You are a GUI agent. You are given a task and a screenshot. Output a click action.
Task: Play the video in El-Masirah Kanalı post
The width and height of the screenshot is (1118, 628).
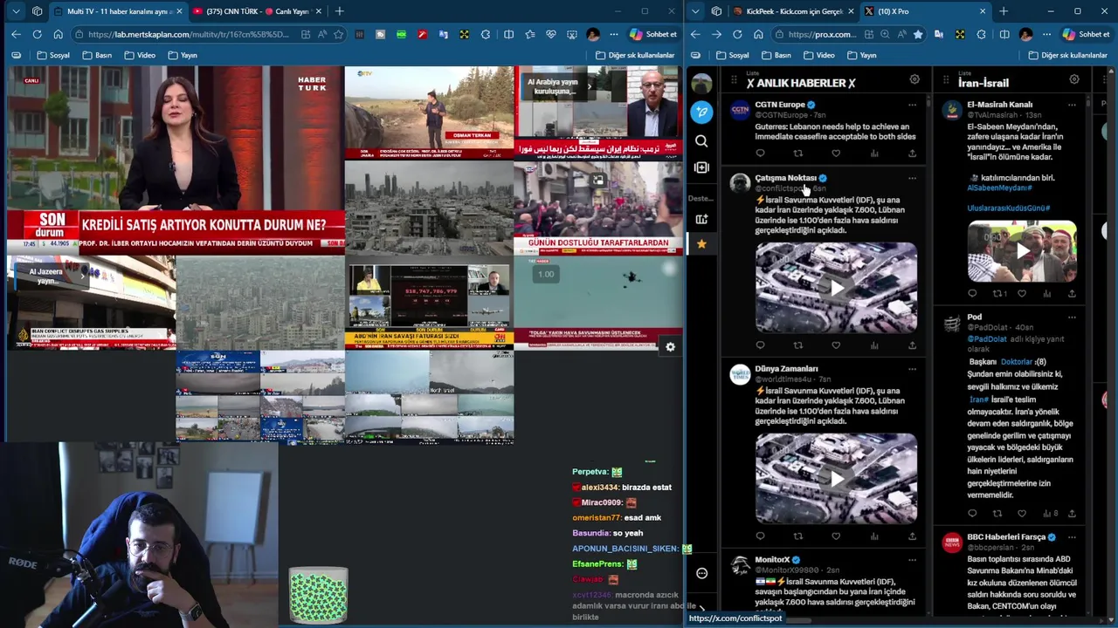coord(1022,252)
